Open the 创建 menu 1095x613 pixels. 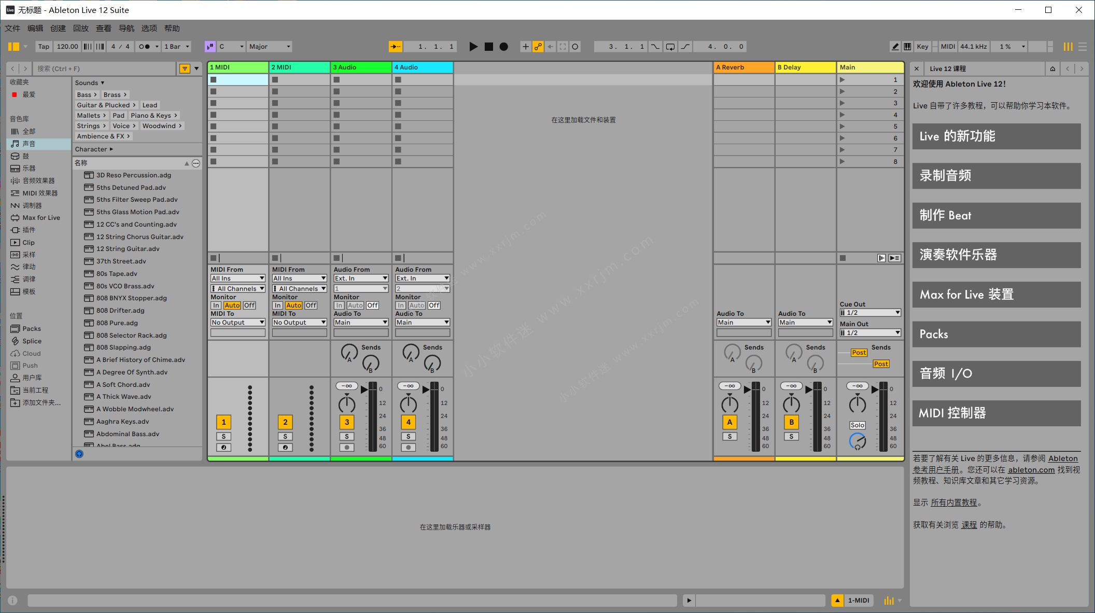tap(58, 28)
